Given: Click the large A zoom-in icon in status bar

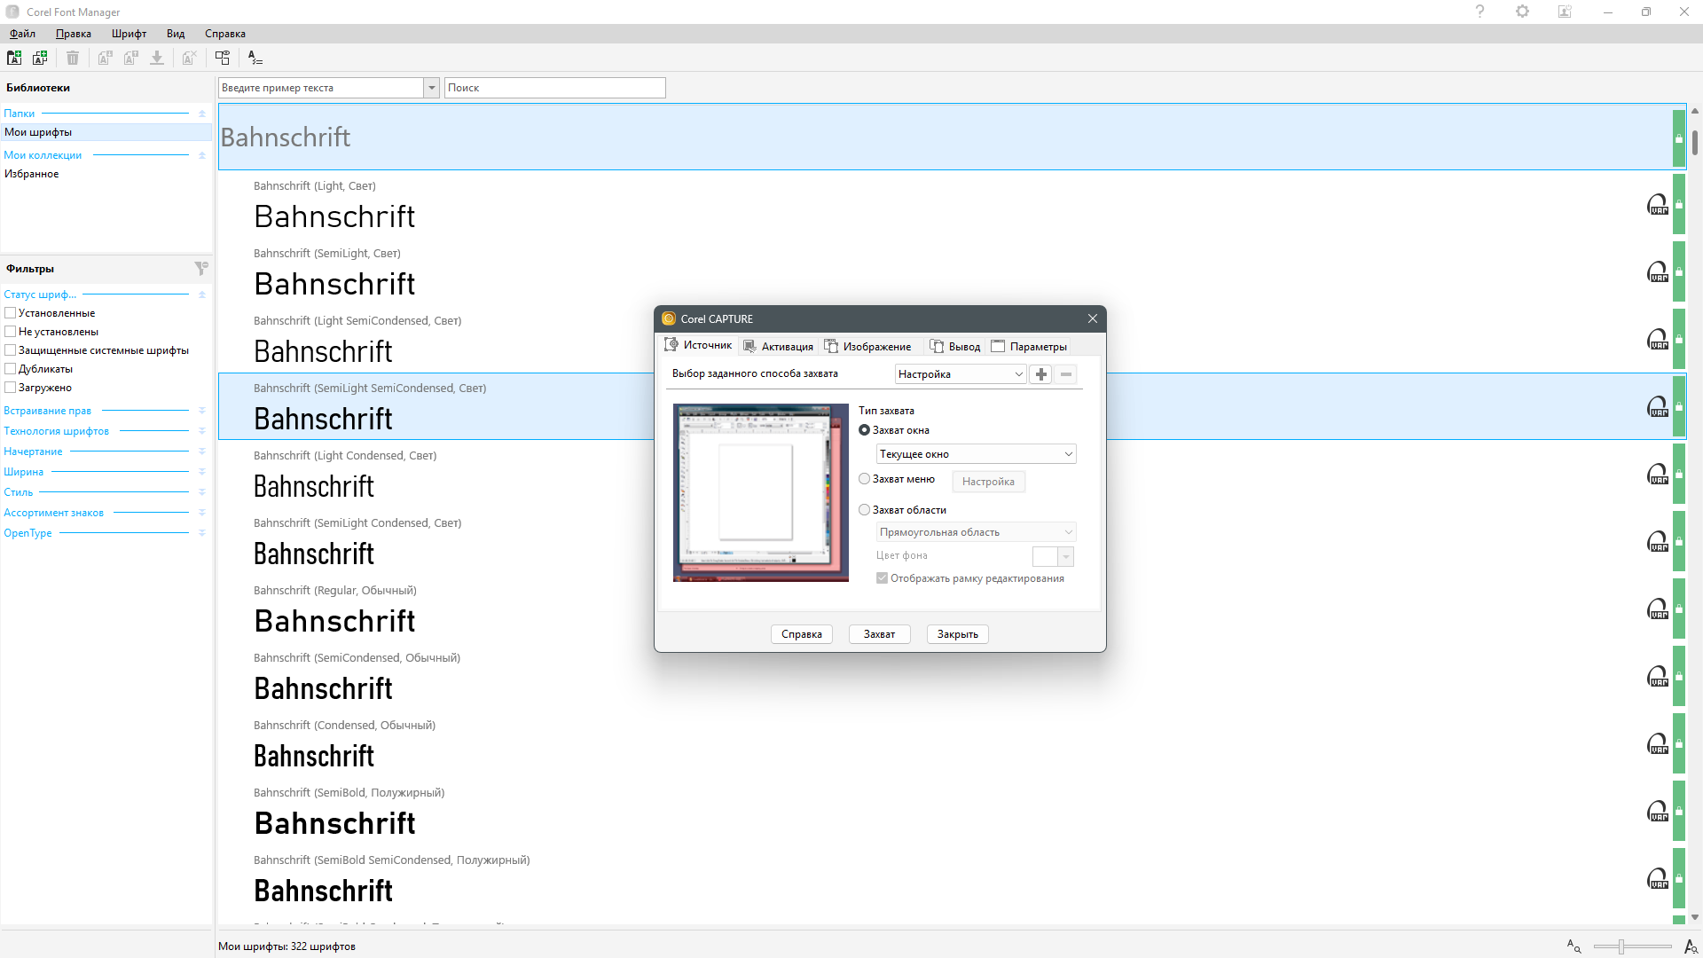Looking at the screenshot, I should tap(1691, 946).
